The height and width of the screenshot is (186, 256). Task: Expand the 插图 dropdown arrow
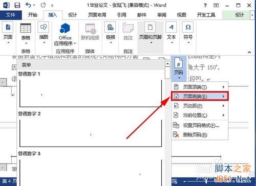[44, 42]
